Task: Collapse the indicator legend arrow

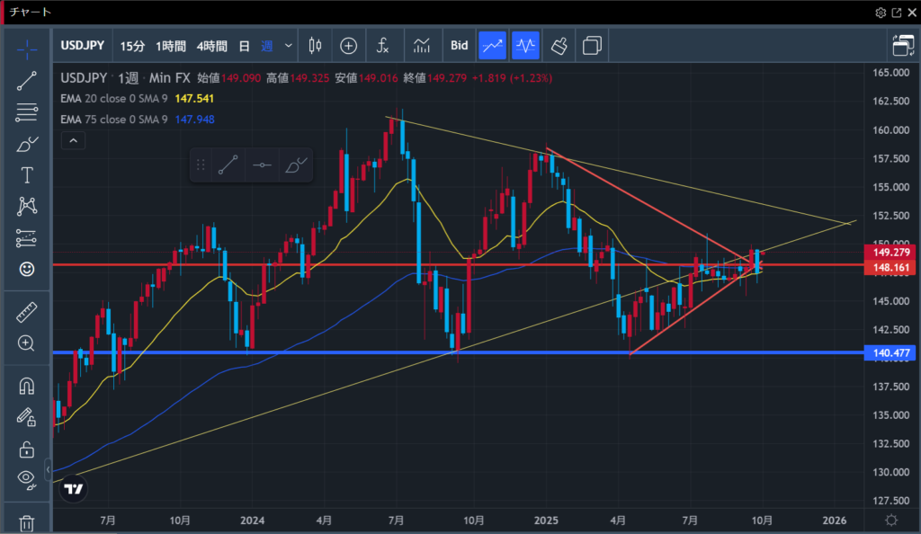Action: [74, 140]
